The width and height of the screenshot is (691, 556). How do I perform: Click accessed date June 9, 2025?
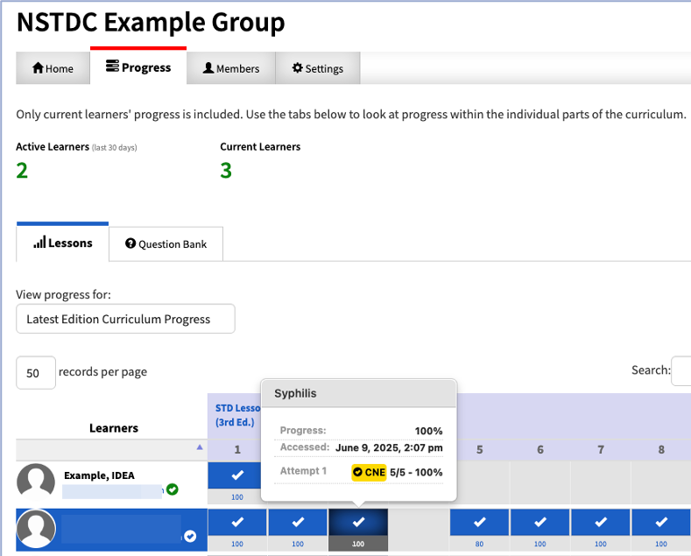(389, 448)
